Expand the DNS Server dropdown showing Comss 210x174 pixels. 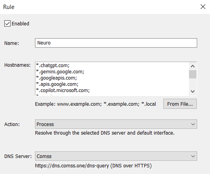(x=116, y=156)
